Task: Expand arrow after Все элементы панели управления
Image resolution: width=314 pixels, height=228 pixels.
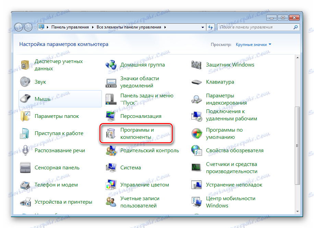Action: [x=165, y=27]
